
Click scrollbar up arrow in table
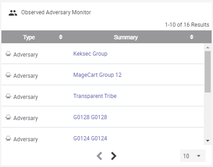coord(207,47)
